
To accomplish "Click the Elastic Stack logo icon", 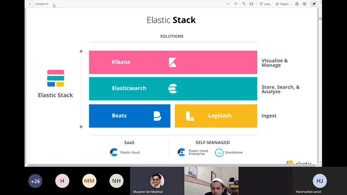I will point(56,78).
